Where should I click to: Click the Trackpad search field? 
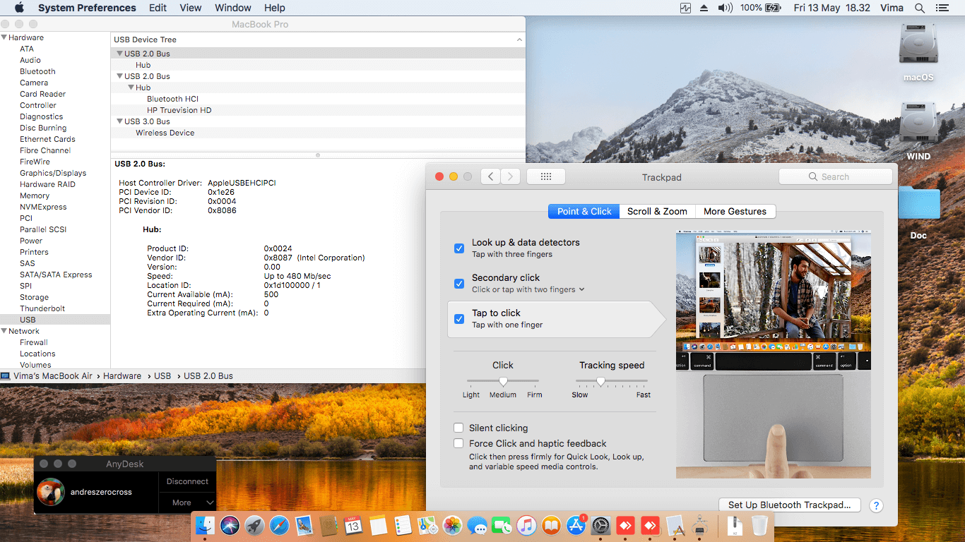point(835,176)
